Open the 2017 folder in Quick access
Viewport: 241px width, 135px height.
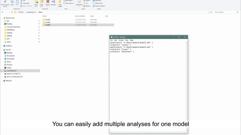click(8, 39)
